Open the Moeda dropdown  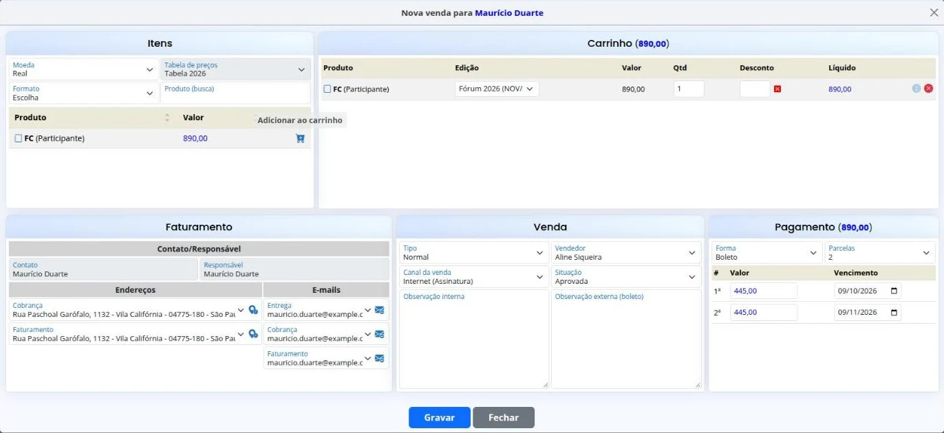84,69
